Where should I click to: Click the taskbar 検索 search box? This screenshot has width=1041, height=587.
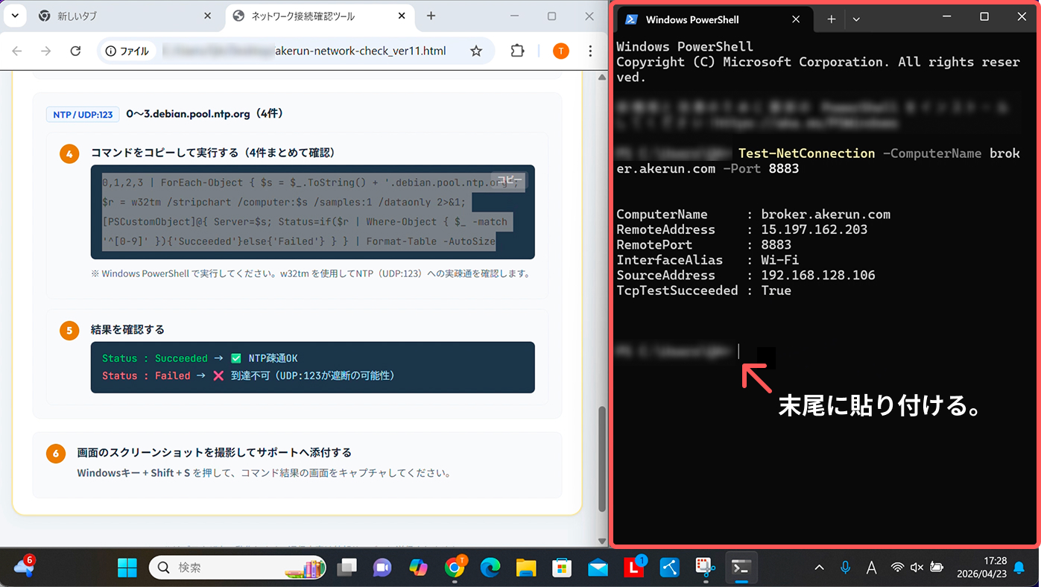click(238, 568)
